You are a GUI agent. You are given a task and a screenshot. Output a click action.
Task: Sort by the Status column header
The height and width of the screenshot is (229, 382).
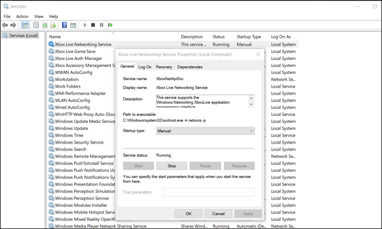click(222, 36)
